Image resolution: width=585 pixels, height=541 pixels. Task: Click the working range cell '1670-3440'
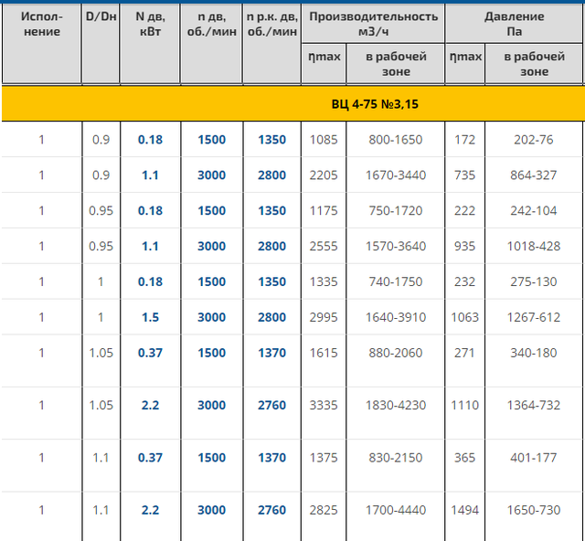395,175
